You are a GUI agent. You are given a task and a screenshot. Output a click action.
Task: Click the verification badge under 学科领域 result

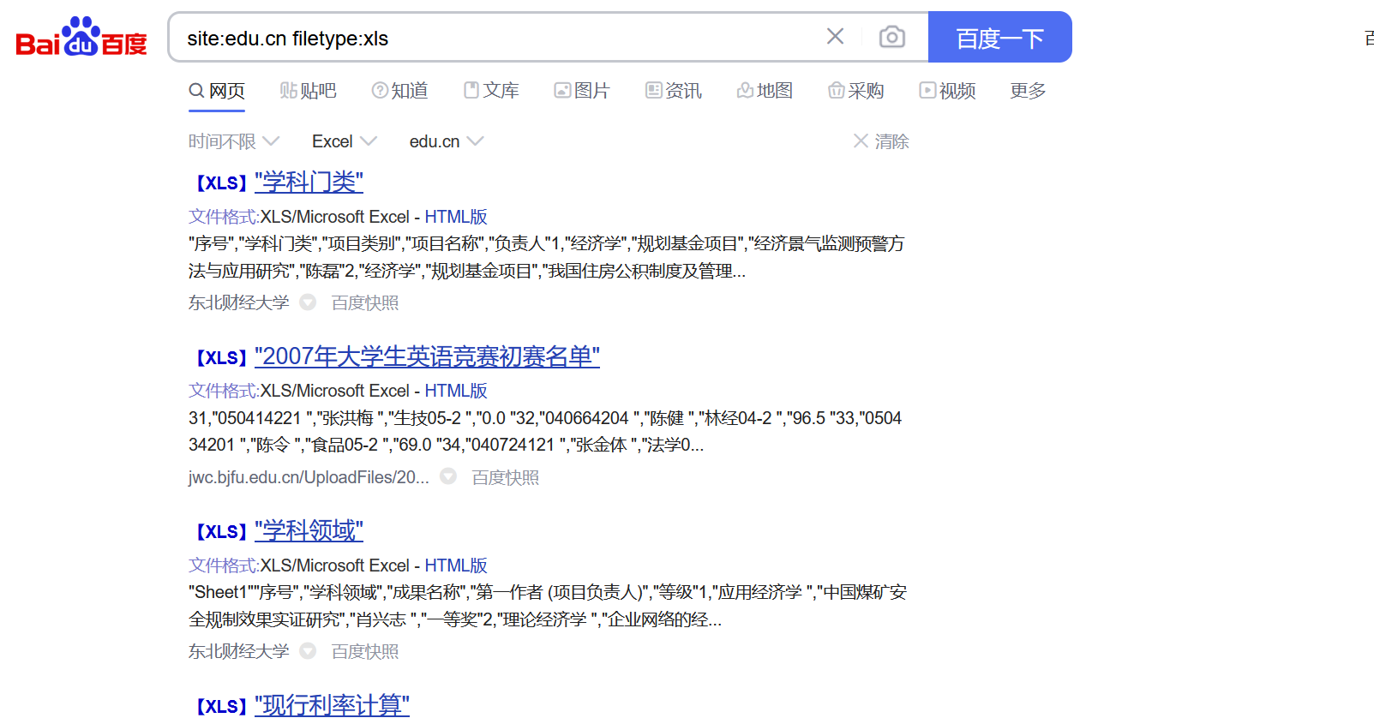(308, 651)
